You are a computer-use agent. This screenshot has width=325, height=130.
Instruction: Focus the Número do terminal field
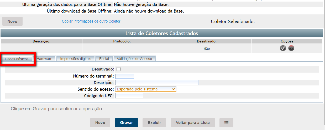[125, 76]
